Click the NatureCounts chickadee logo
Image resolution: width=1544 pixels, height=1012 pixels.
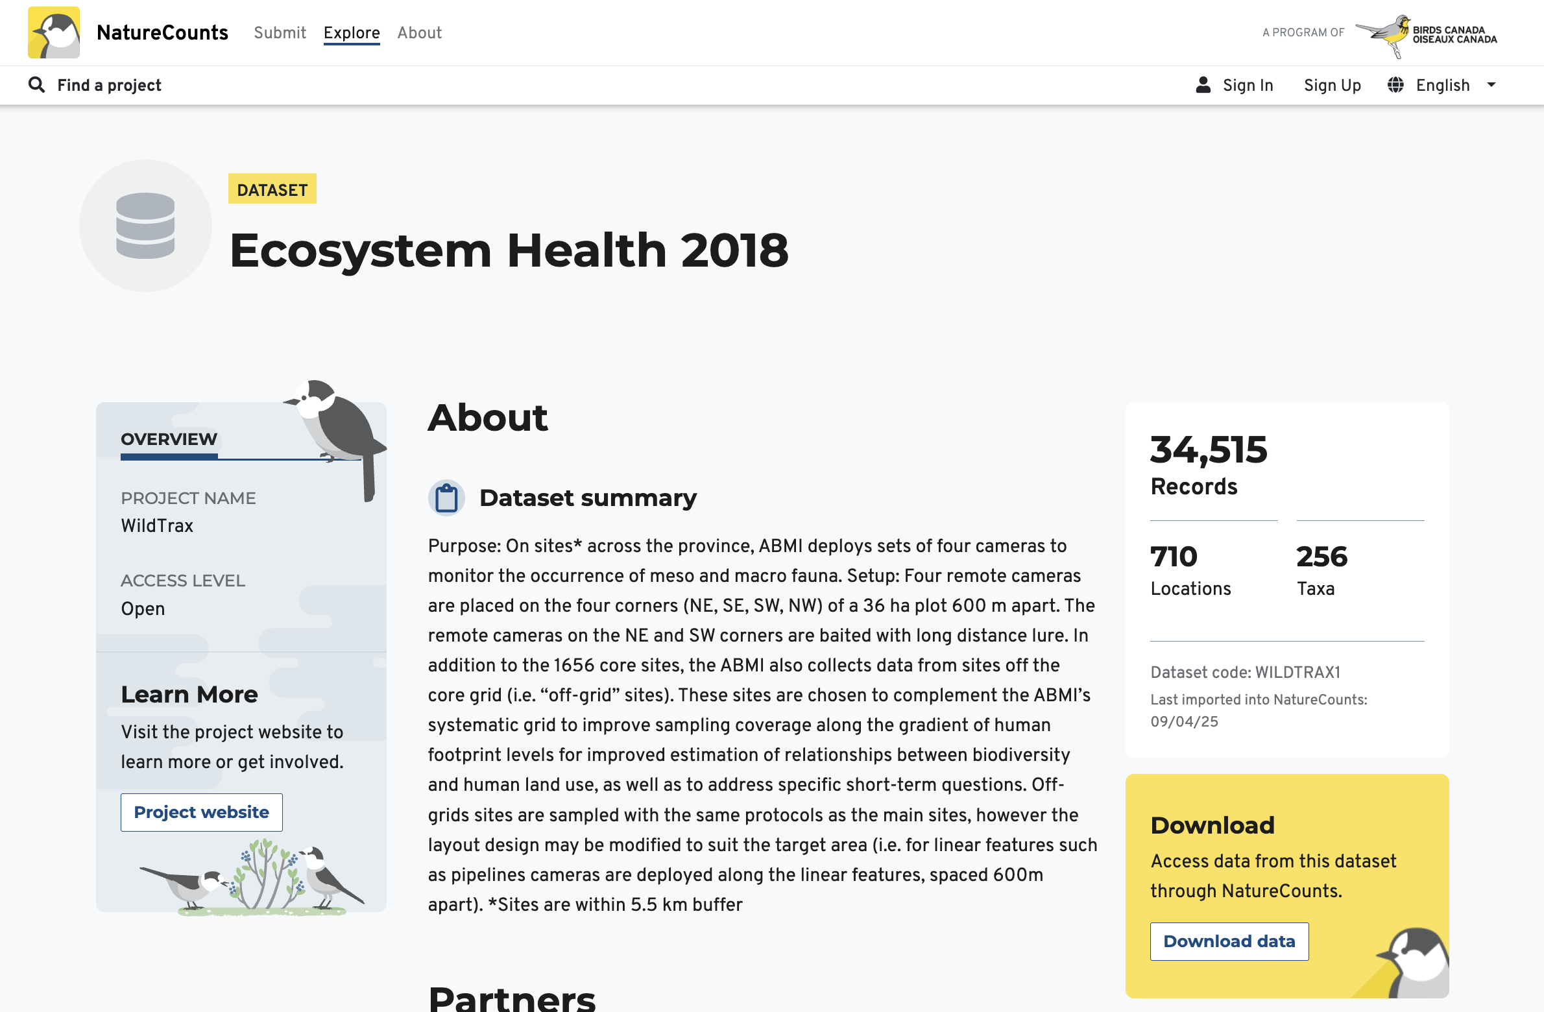tap(54, 32)
